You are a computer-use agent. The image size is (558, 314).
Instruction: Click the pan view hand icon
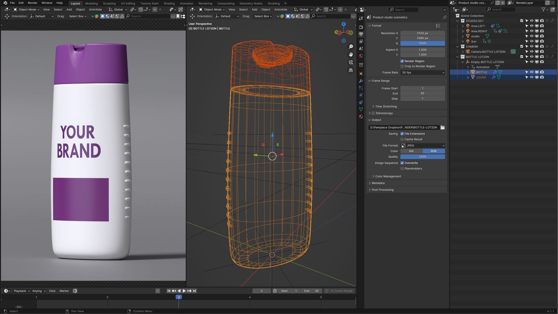coord(351,55)
